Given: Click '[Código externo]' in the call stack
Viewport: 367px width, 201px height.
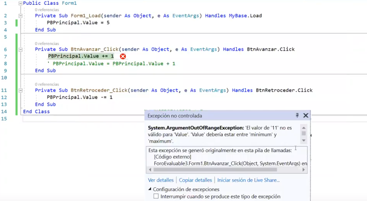Looking at the screenshot, I should tap(172, 157).
